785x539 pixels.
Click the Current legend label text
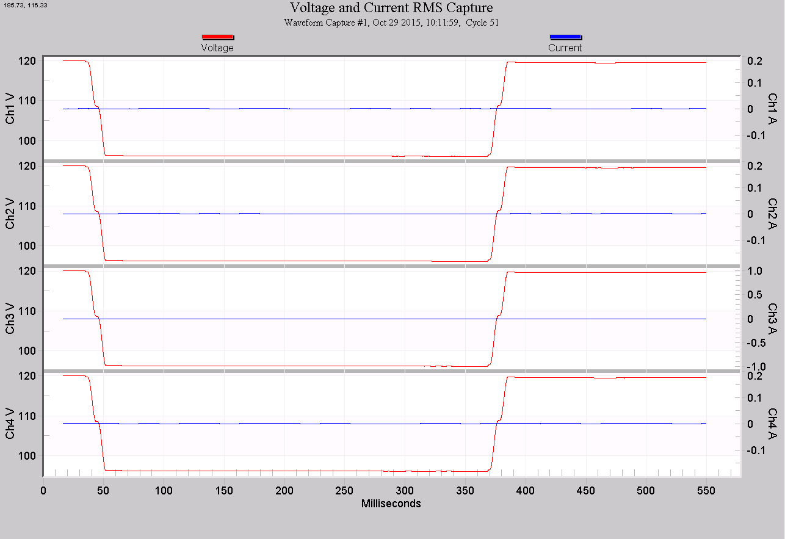coord(565,47)
